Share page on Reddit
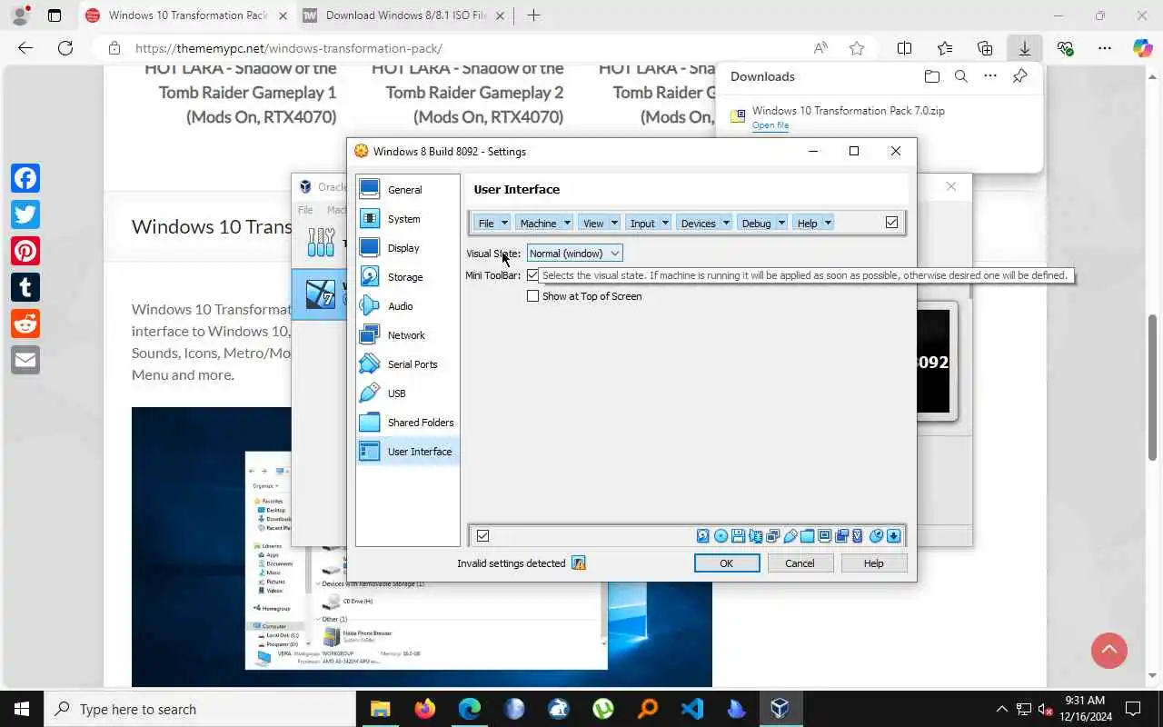Viewport: 1163px width, 727px height. [25, 324]
